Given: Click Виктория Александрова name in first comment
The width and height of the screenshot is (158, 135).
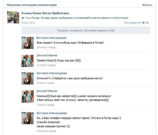Looking at the screenshot, I should coord(51,38).
